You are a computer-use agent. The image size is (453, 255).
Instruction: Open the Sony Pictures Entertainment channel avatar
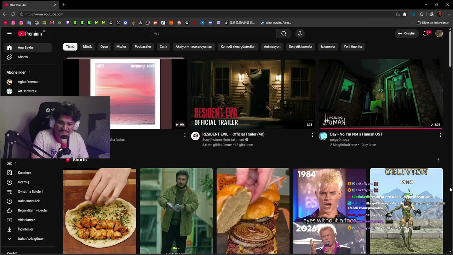pyautogui.click(x=195, y=136)
